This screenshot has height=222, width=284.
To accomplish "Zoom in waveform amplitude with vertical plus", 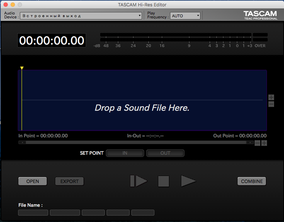I will coord(271,97).
